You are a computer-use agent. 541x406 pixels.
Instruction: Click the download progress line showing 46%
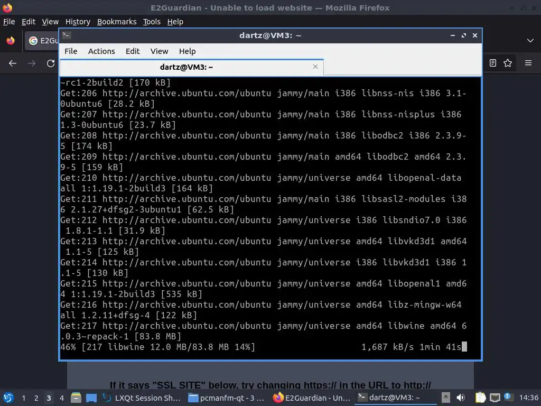point(264,347)
